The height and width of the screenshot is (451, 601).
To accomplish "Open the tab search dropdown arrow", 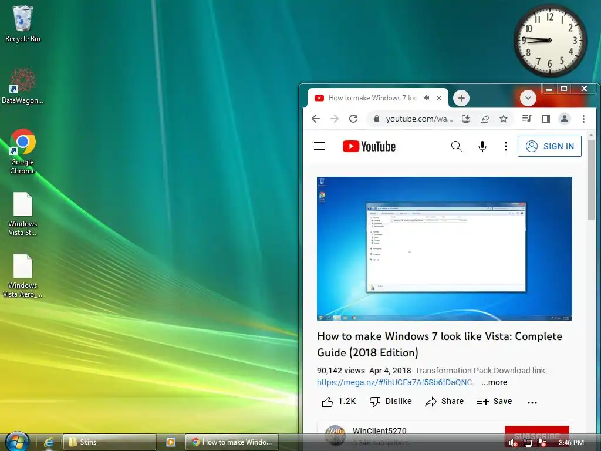I will click(528, 98).
